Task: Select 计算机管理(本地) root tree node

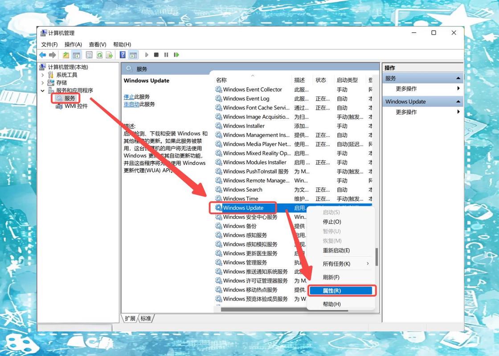Action: point(68,67)
